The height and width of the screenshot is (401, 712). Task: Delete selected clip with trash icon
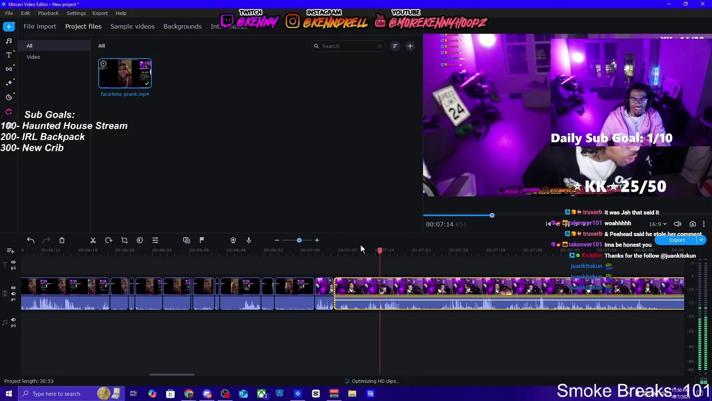coord(62,240)
